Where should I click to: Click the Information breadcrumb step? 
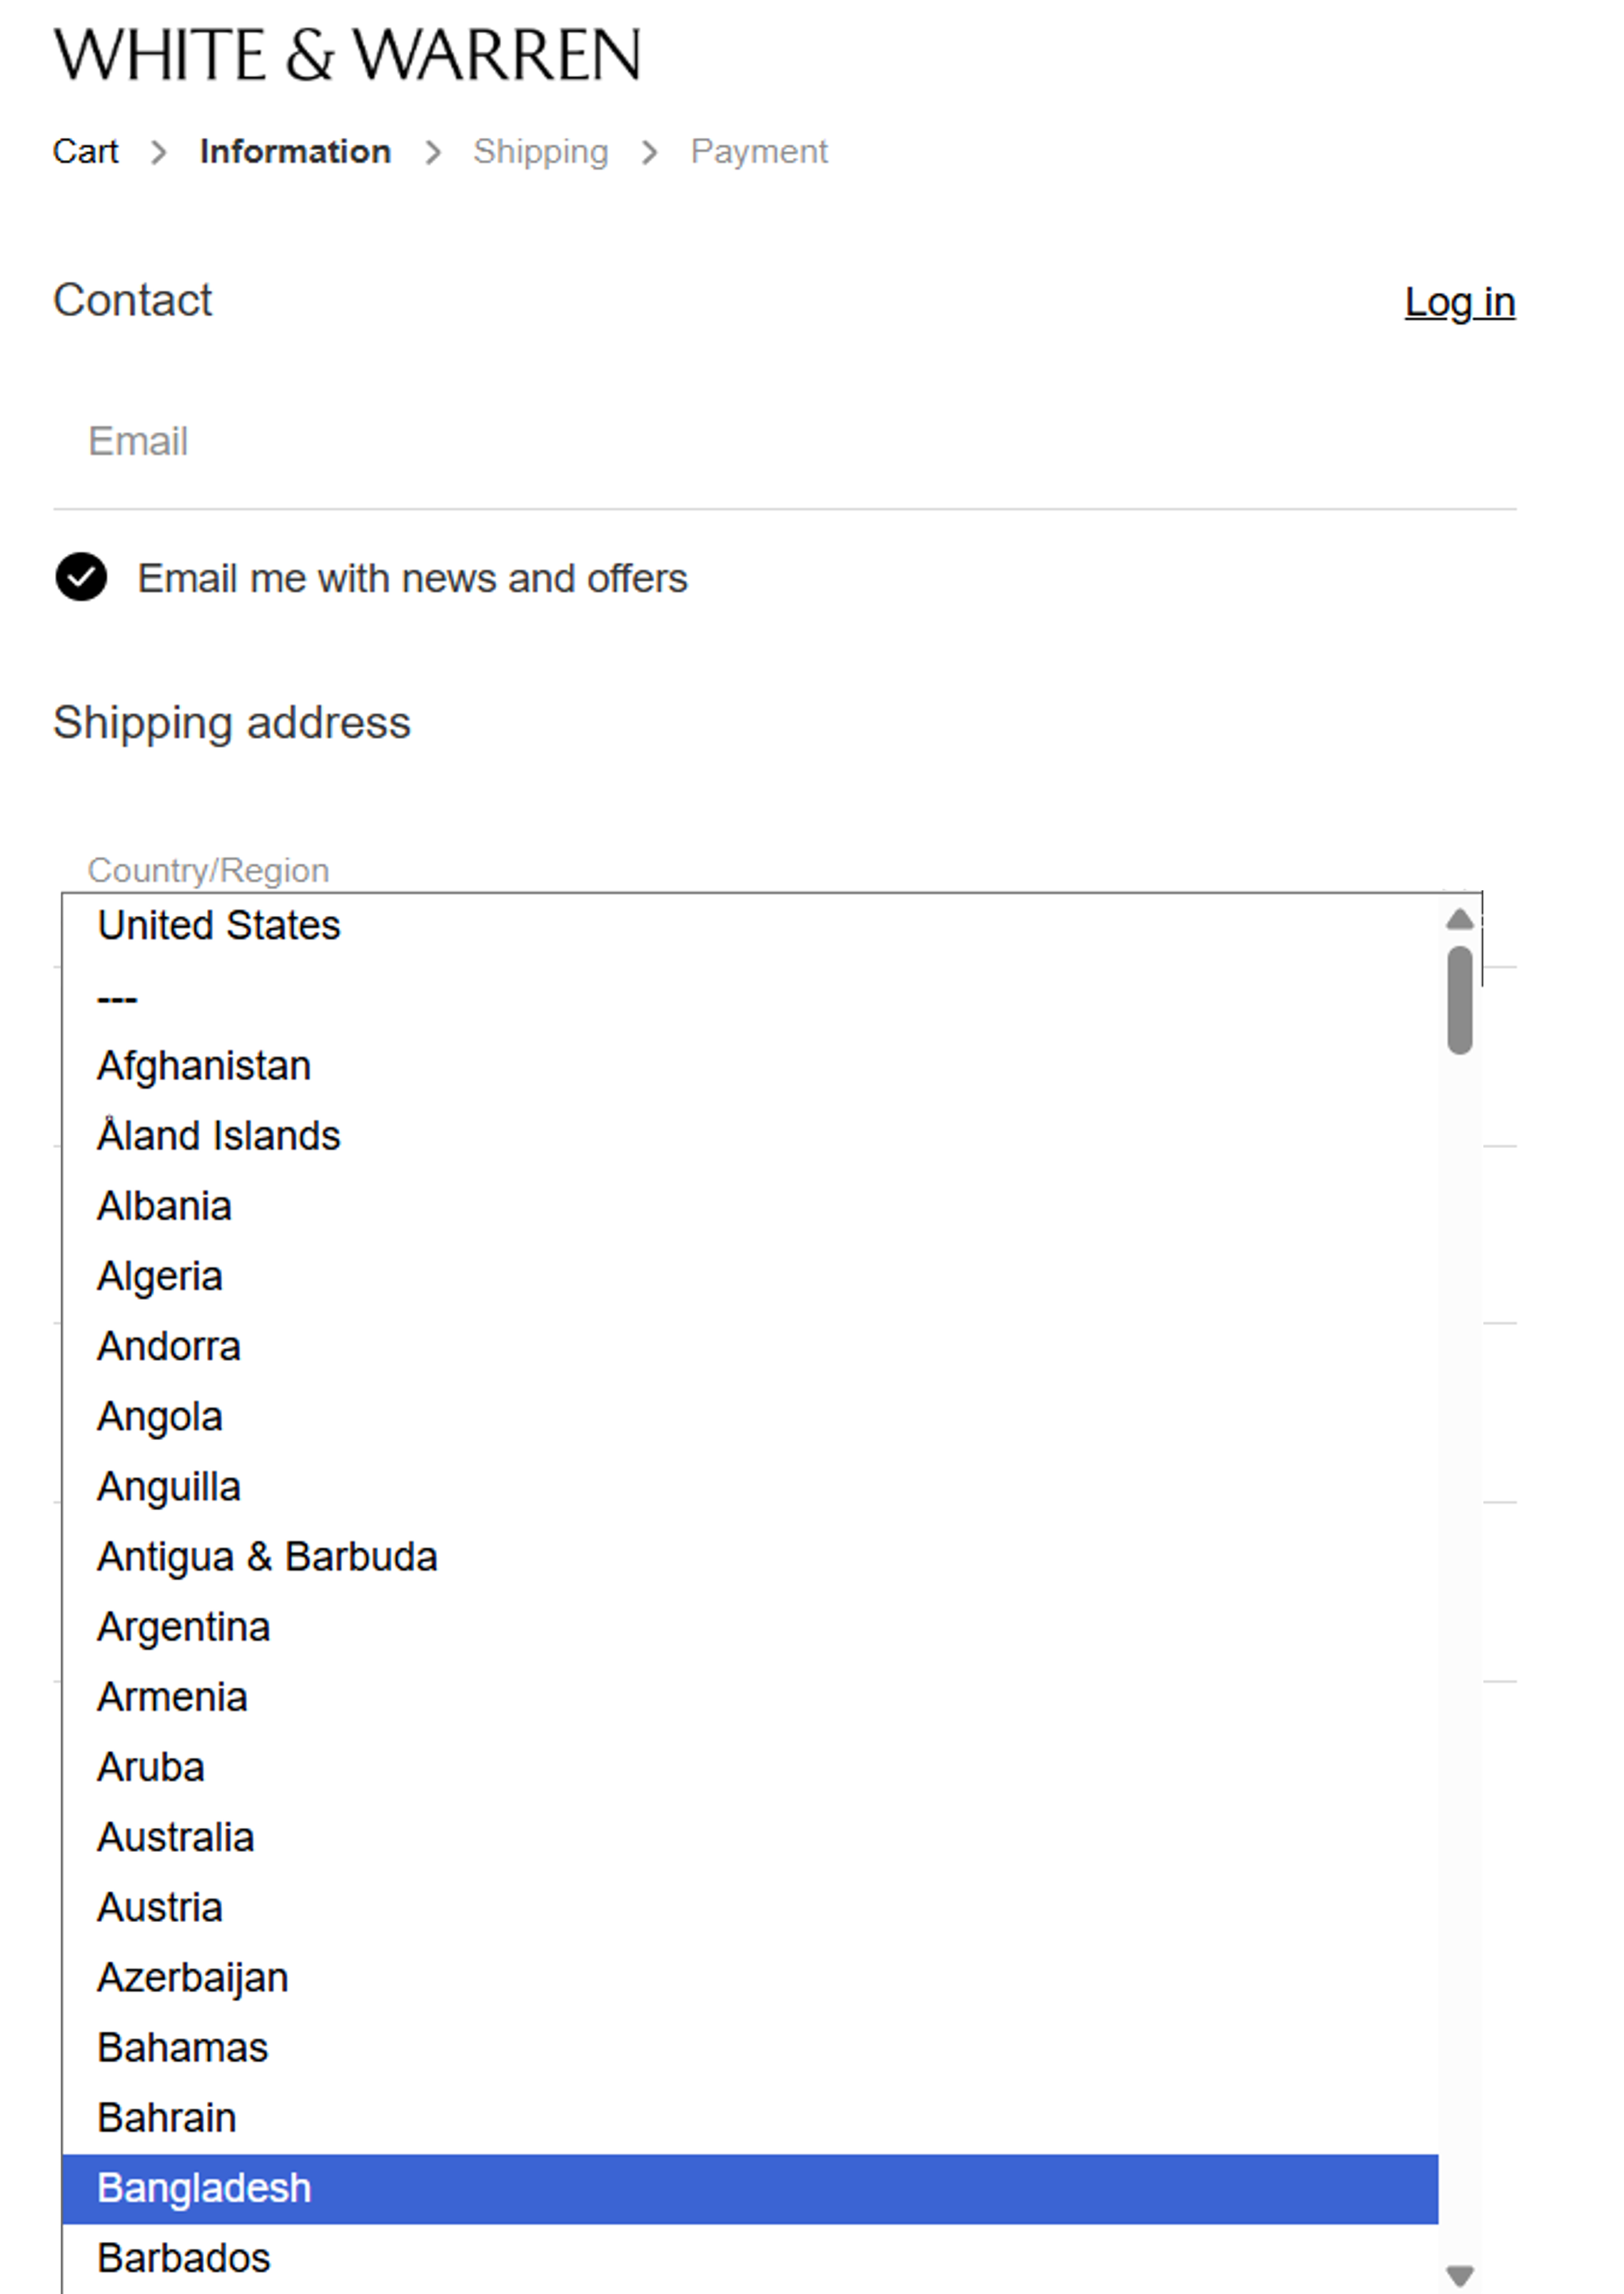click(x=295, y=152)
